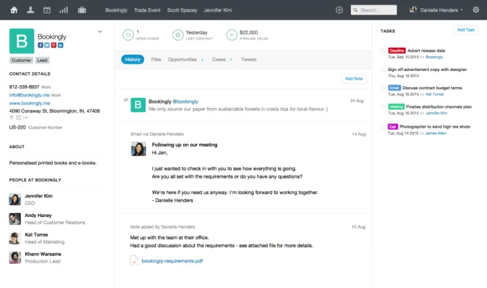Open Bookingly's Facebook profile icon
The image size is (487, 288).
click(x=41, y=45)
